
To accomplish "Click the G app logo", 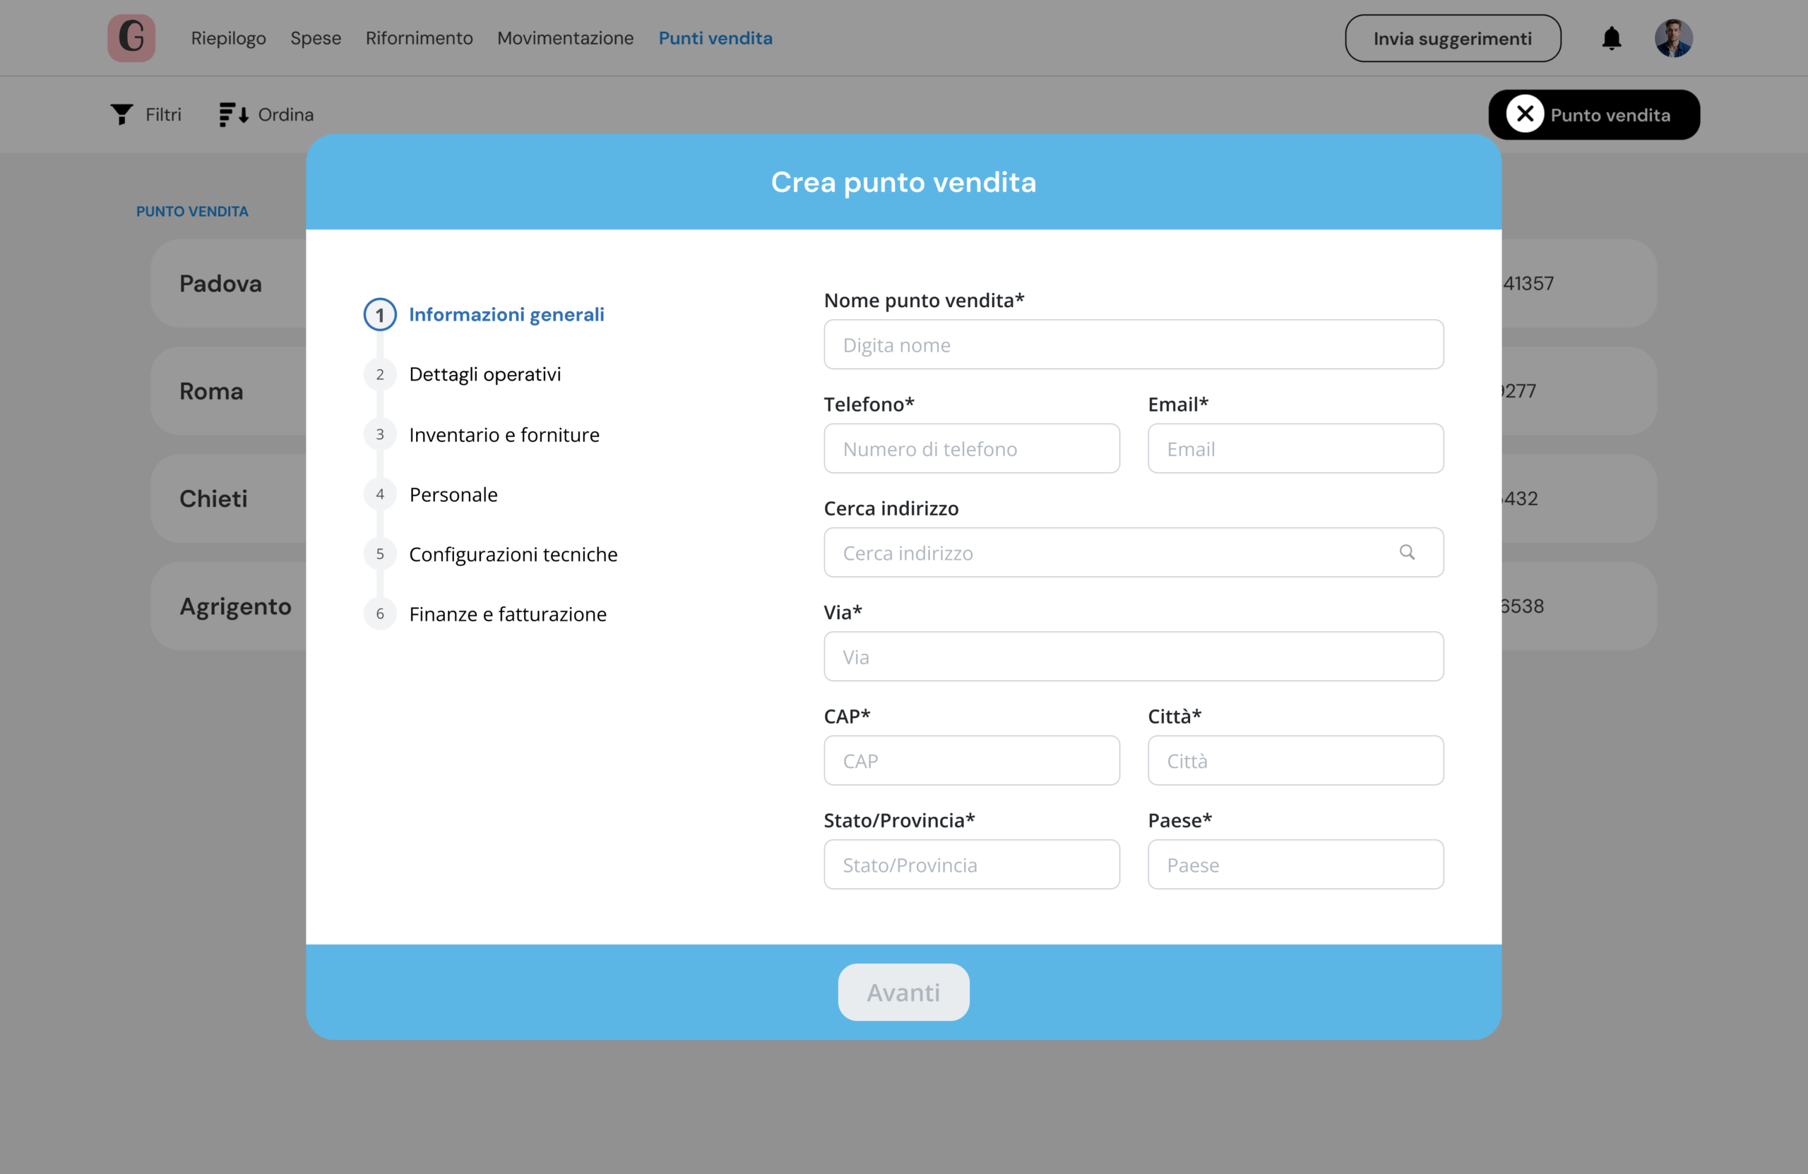I will click(131, 38).
